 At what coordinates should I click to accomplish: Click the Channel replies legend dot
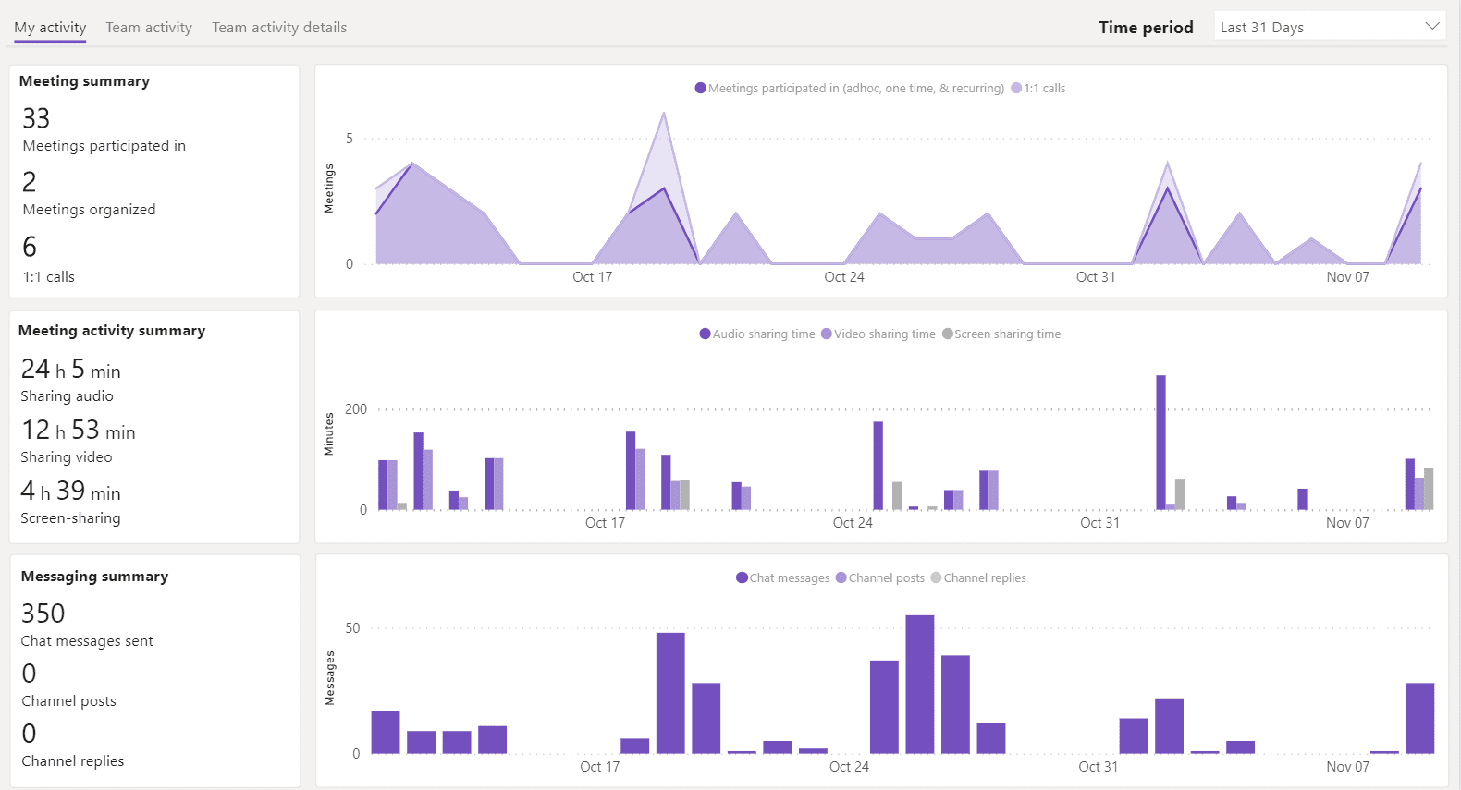(x=936, y=578)
